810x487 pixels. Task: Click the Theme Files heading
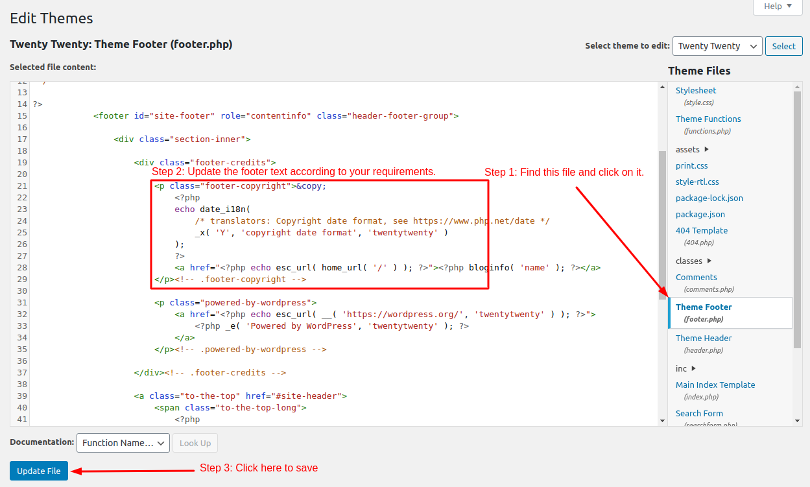(699, 71)
